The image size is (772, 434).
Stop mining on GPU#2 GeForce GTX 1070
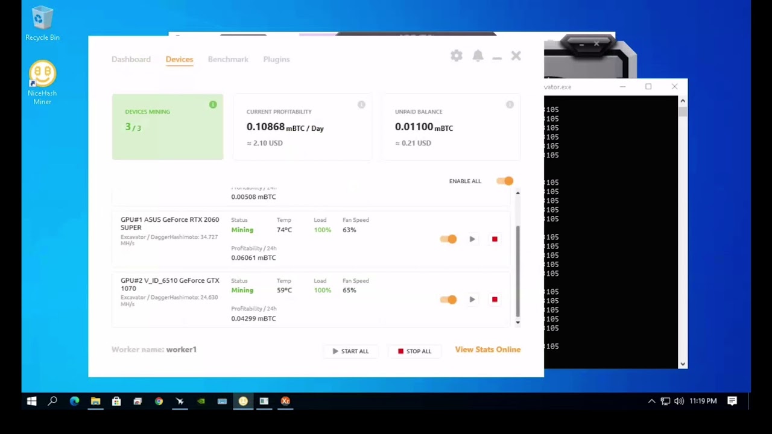(x=495, y=300)
